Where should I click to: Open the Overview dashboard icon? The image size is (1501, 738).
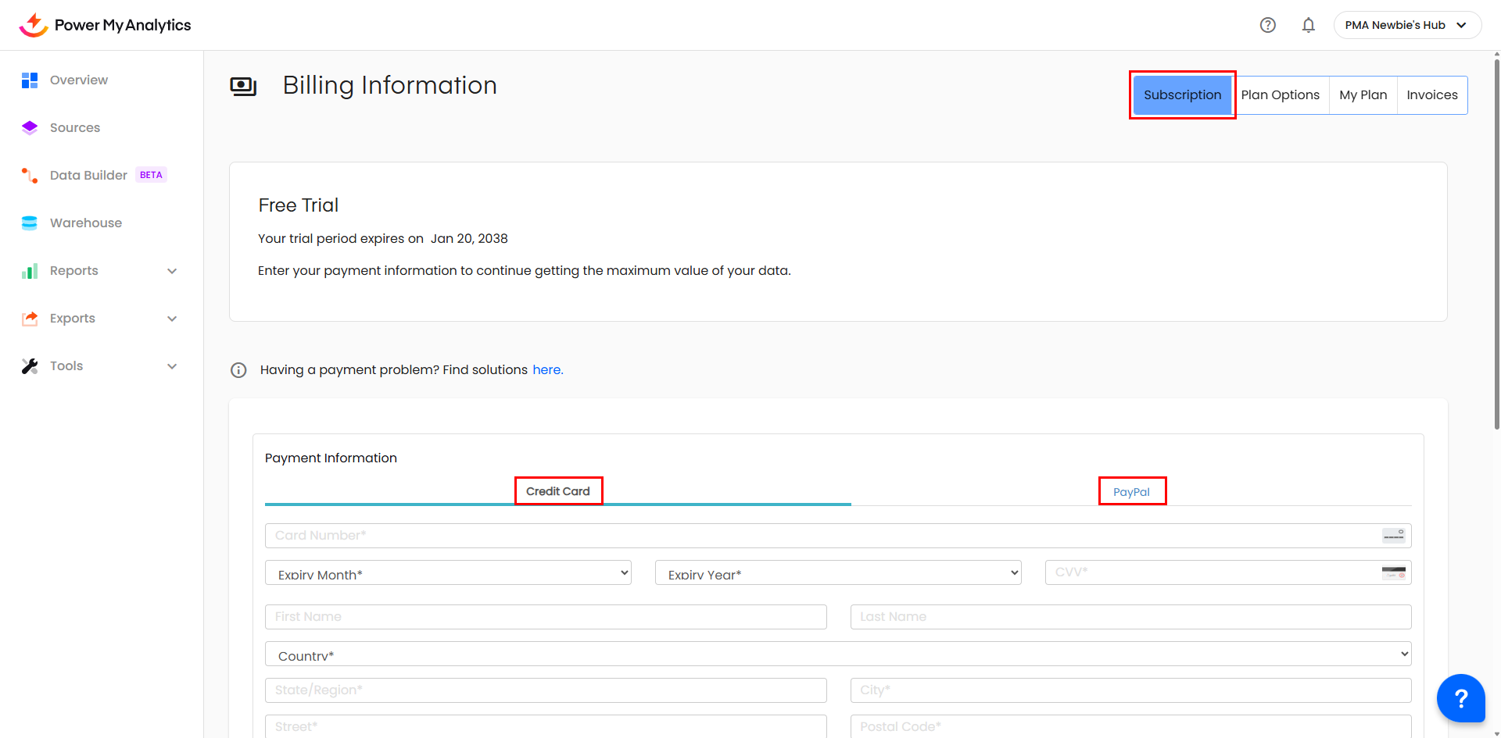click(30, 80)
